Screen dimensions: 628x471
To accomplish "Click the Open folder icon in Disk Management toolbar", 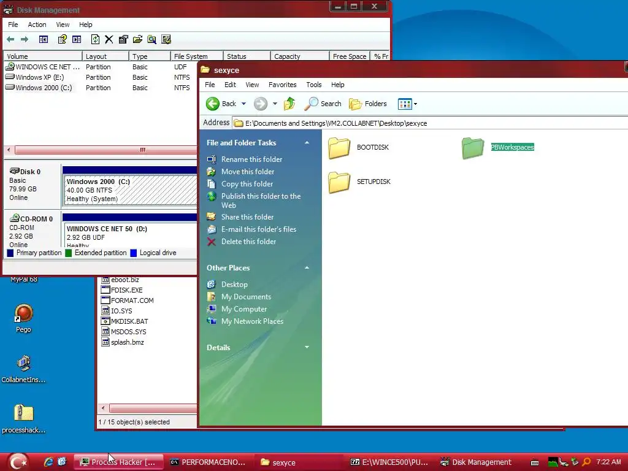I will pyautogui.click(x=137, y=39).
